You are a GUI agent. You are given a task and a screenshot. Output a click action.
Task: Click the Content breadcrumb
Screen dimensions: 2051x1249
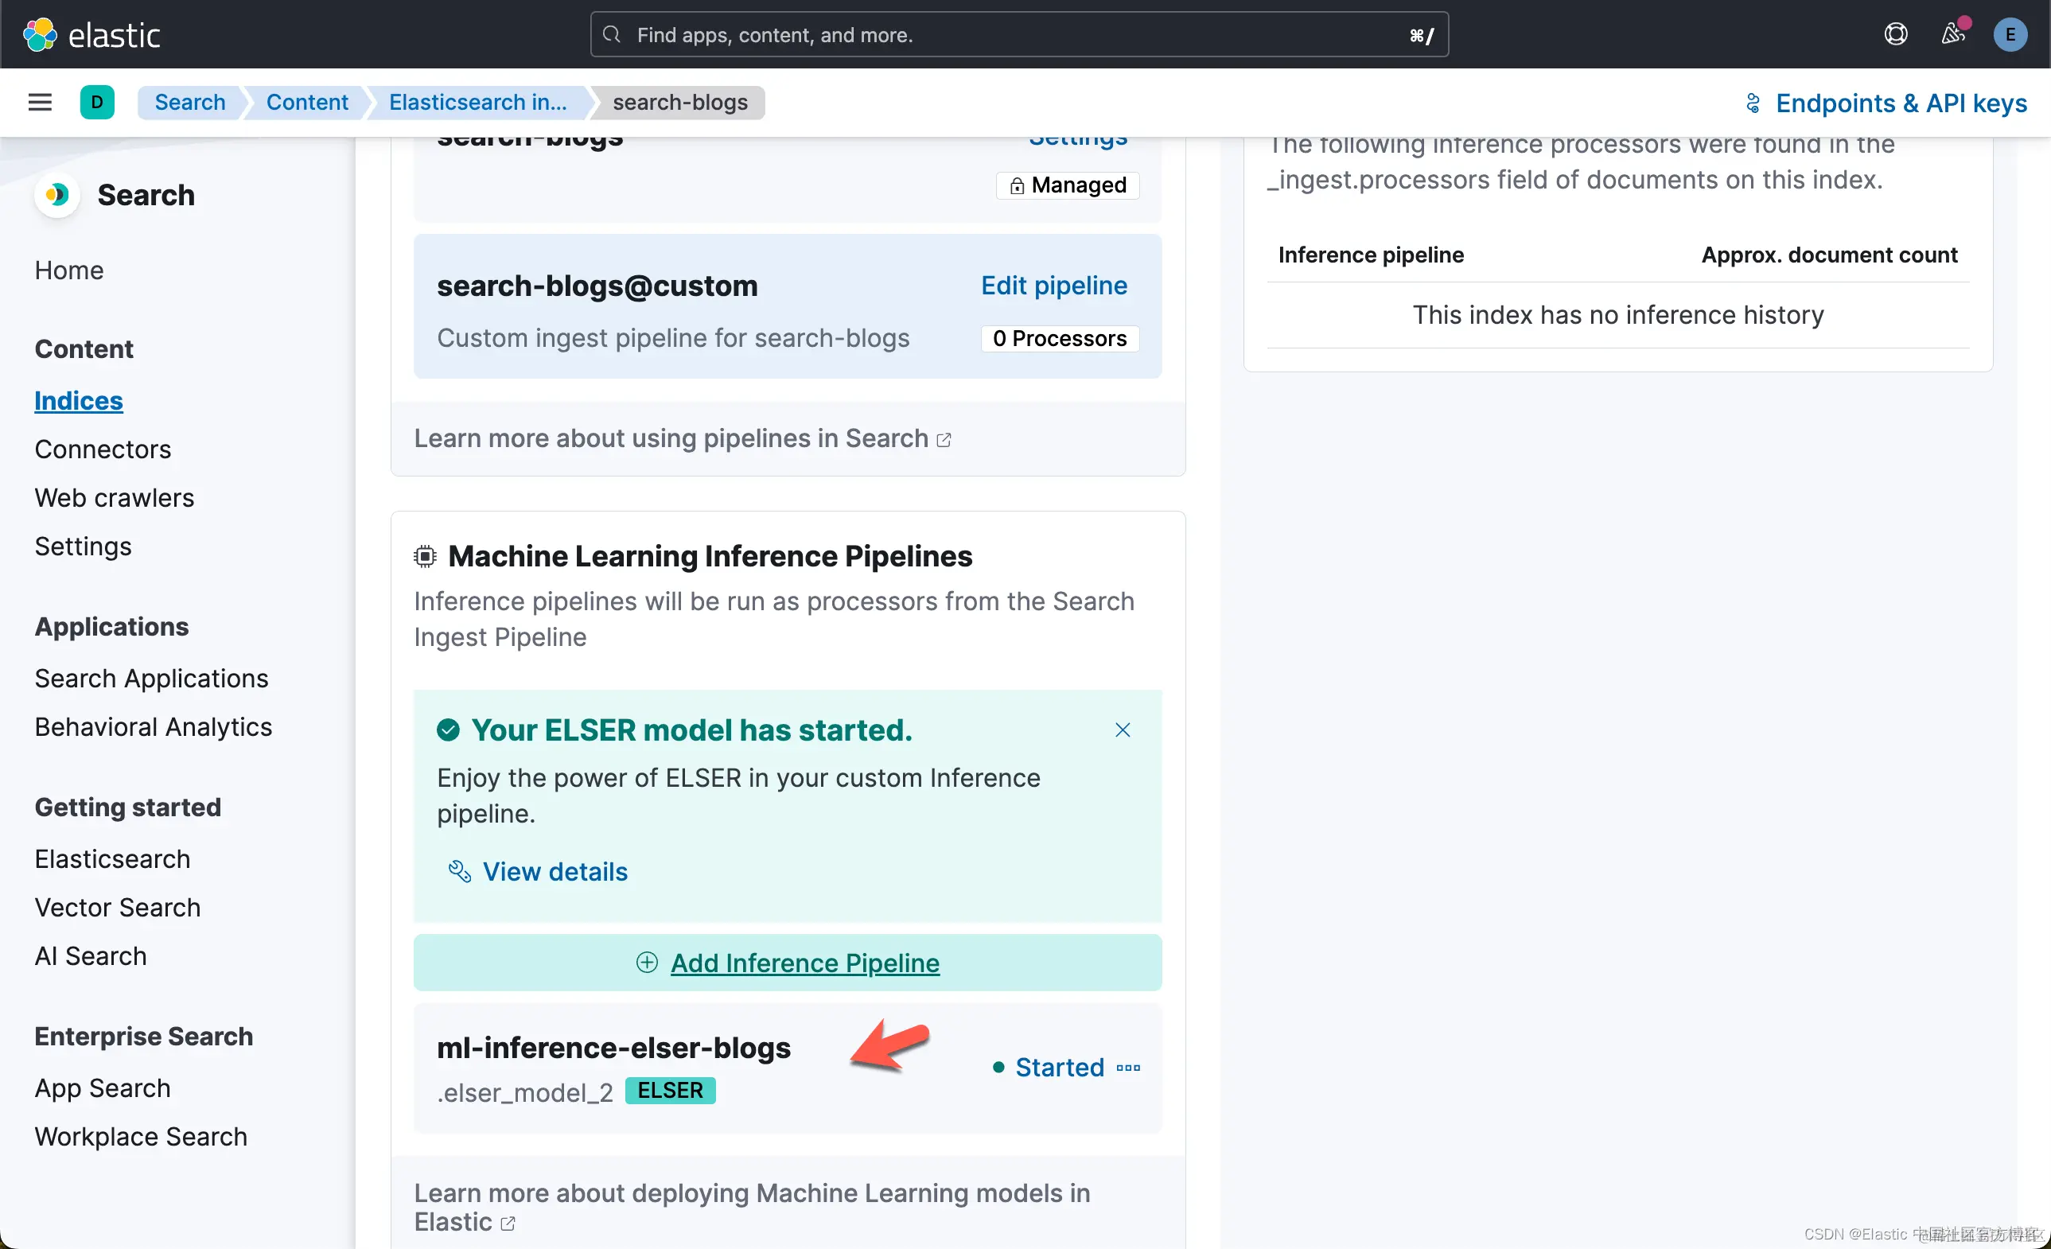306,103
